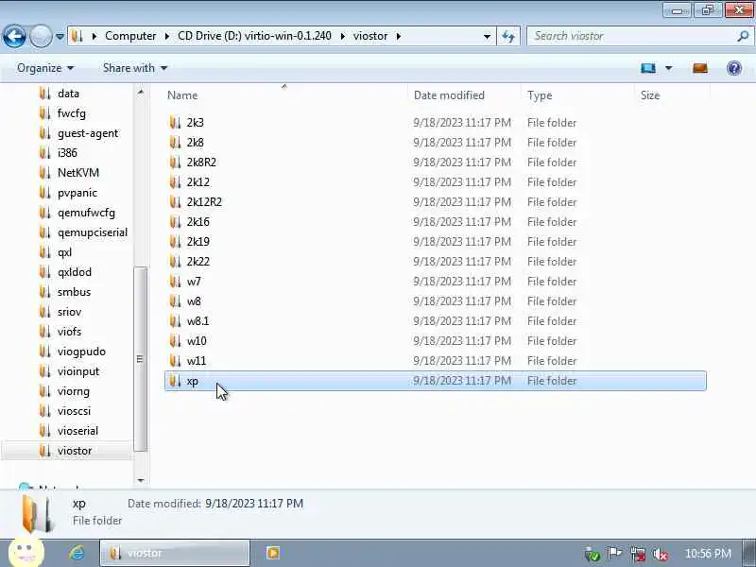This screenshot has height=567, width=756.
Task: Switch to viostor taskbar window button
Action: (x=175, y=553)
